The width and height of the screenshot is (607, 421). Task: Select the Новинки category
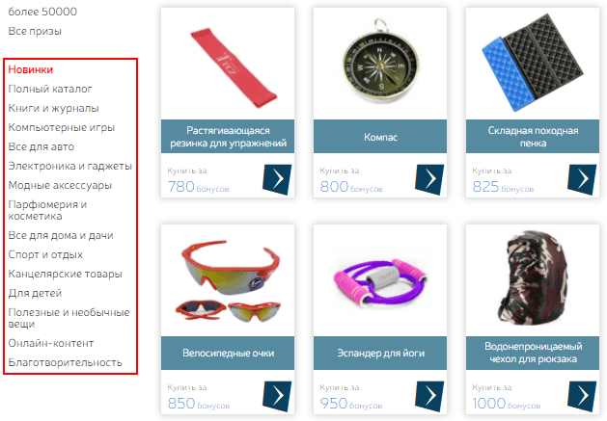point(31,70)
